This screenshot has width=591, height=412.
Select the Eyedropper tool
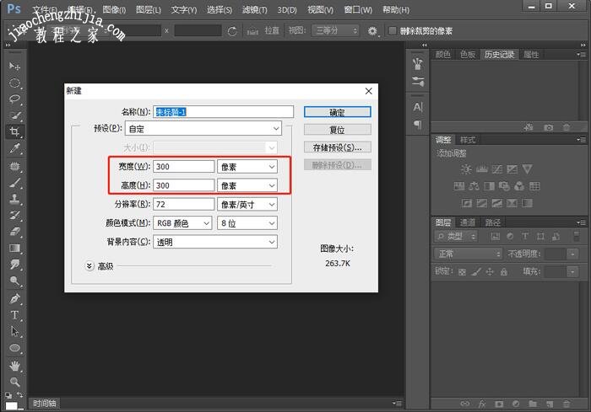pyautogui.click(x=14, y=149)
